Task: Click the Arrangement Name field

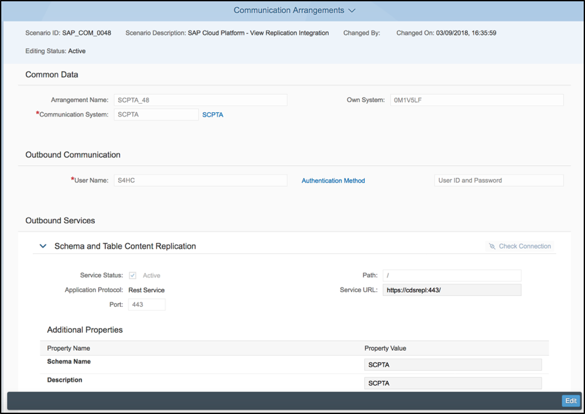Action: tap(201, 100)
